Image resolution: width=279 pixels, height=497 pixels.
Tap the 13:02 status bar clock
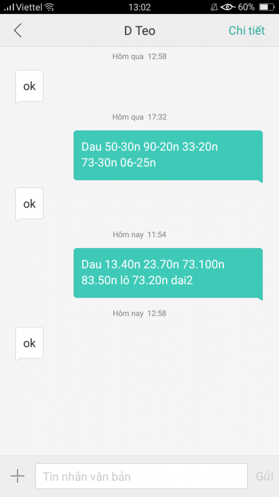(x=139, y=7)
